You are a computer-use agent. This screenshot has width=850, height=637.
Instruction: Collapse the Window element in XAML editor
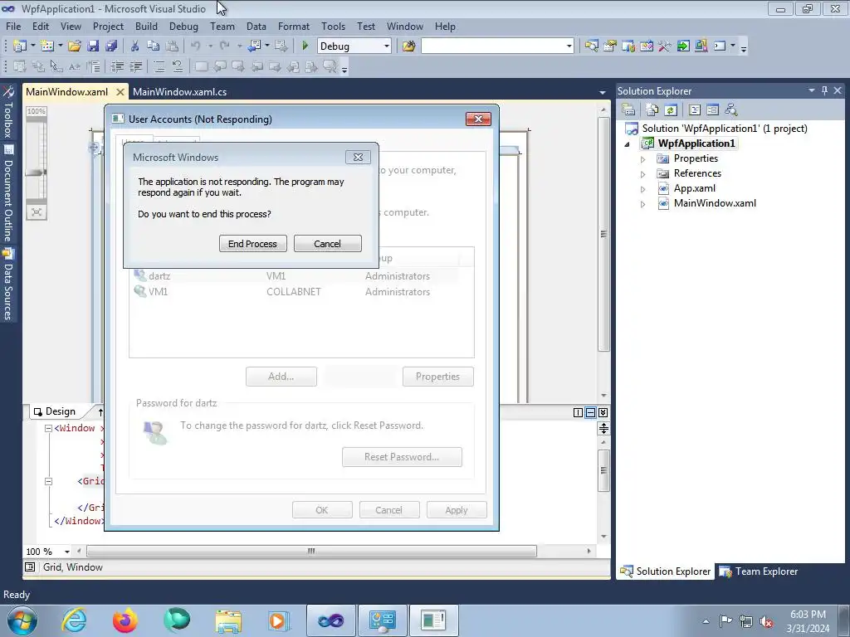coord(48,428)
